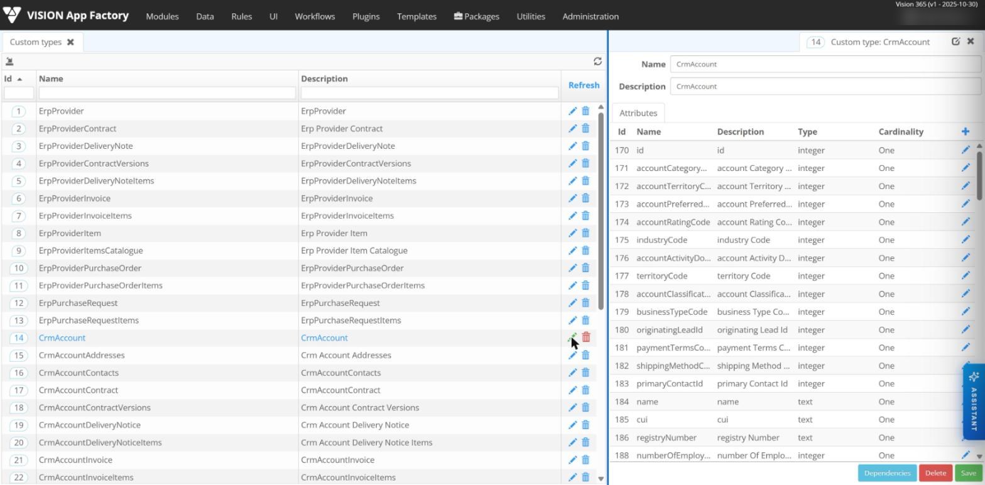Open the Utilities menu
The height and width of the screenshot is (485, 985).
coord(531,16)
